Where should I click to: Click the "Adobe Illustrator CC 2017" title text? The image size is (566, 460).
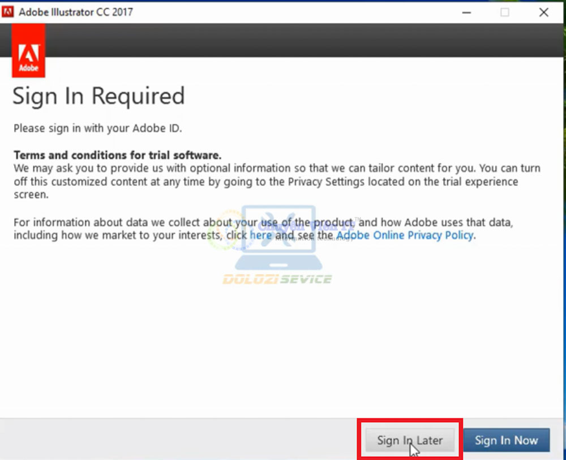76,12
